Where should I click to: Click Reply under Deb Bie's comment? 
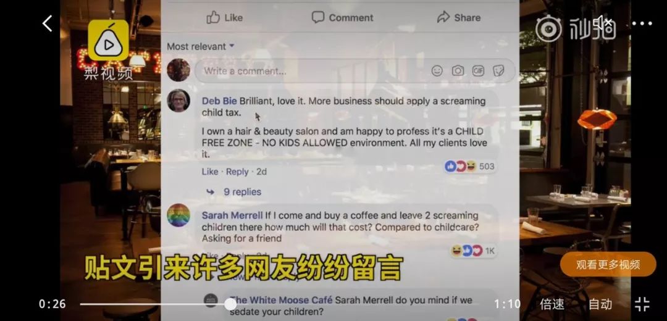pos(237,172)
